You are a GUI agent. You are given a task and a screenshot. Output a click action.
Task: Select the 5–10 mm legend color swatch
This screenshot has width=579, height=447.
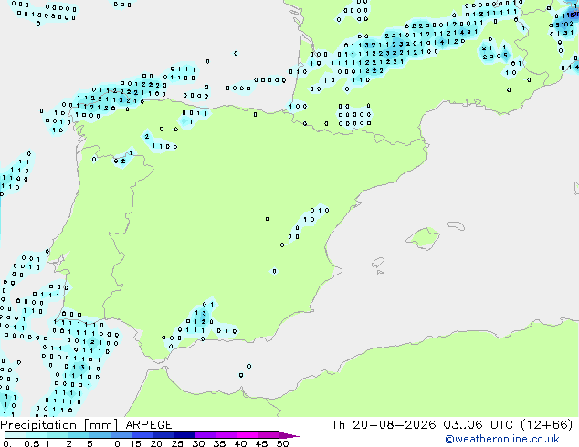100,435
